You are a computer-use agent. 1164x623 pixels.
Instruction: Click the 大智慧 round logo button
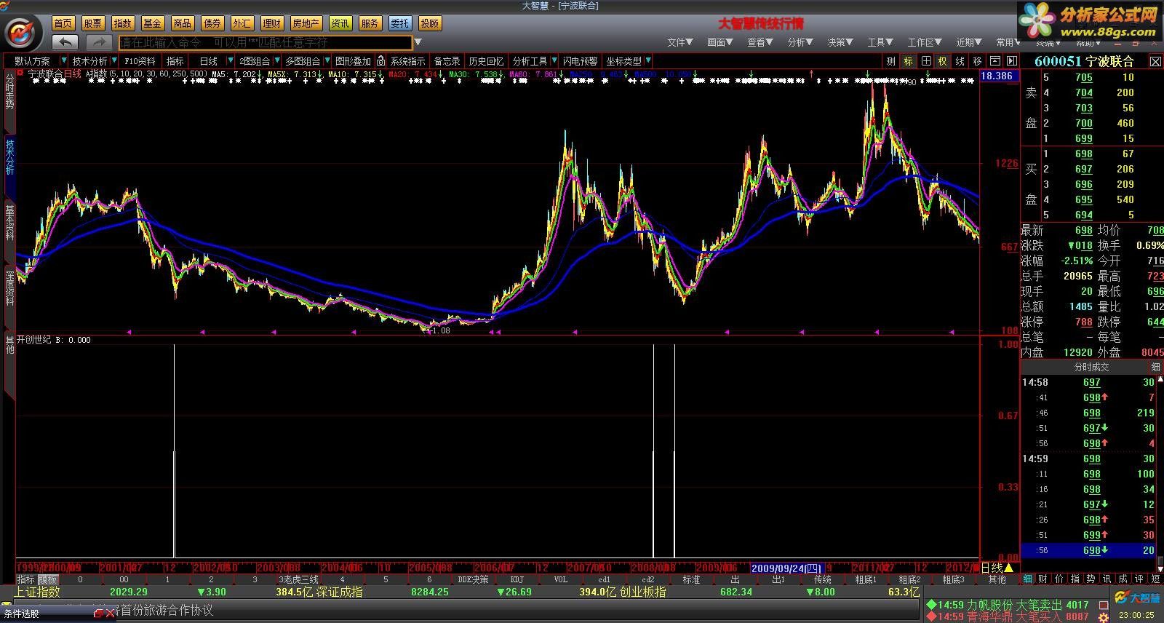coord(22,33)
